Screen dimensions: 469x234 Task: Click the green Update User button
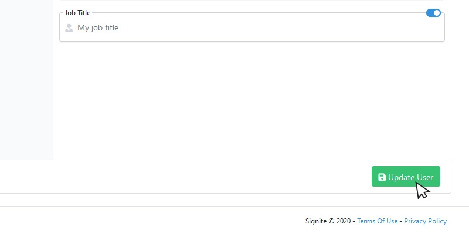[406, 177]
